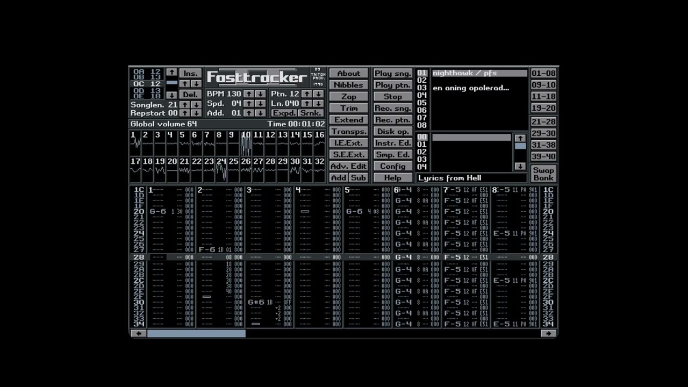Increase pattern Ln. with the up arrow

pos(306,103)
